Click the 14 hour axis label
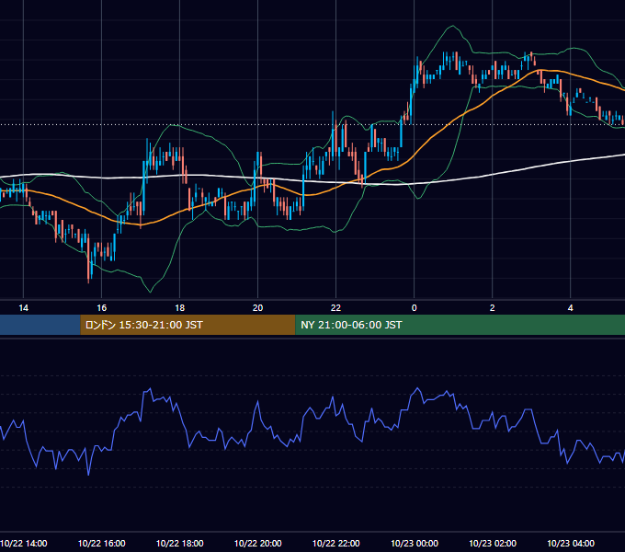Image resolution: width=625 pixels, height=552 pixels. pyautogui.click(x=24, y=308)
